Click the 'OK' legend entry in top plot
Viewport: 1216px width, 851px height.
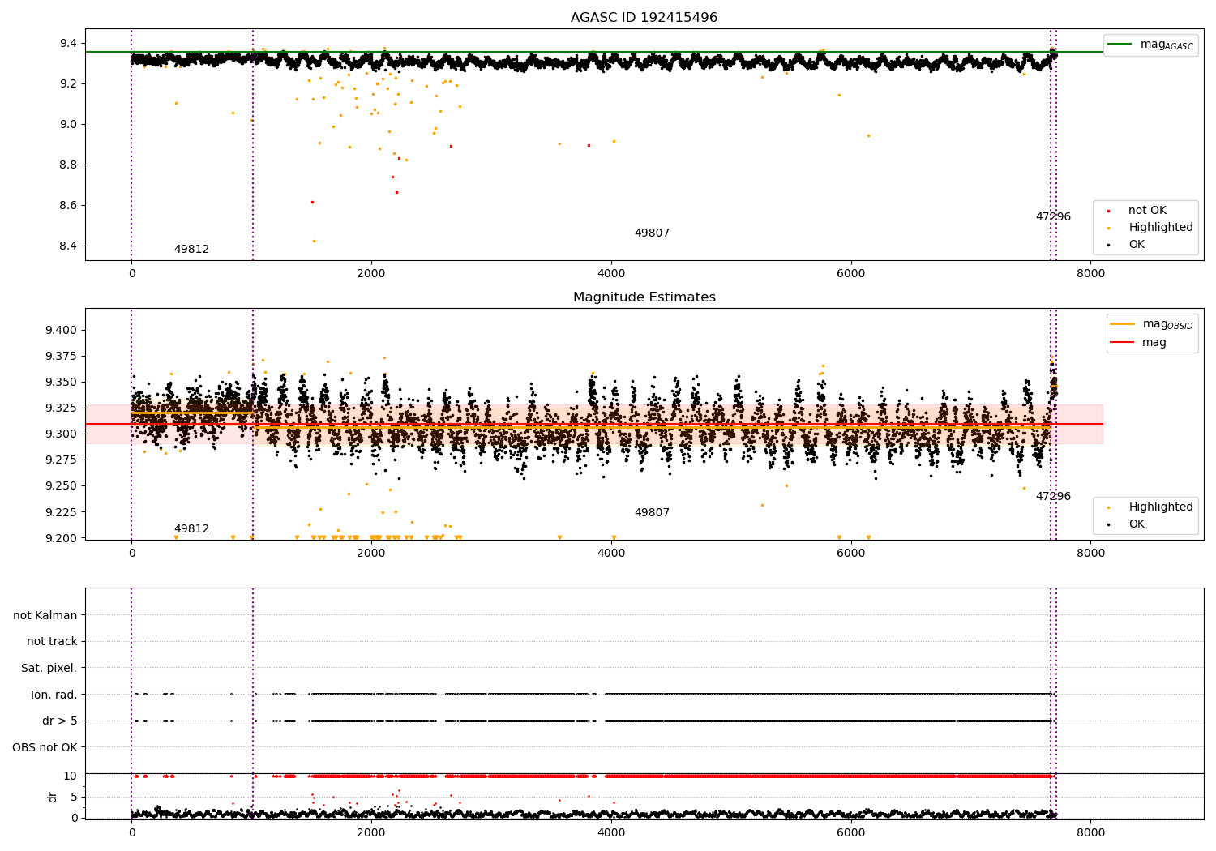1137,245
